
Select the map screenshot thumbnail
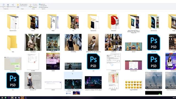click(113, 80)
